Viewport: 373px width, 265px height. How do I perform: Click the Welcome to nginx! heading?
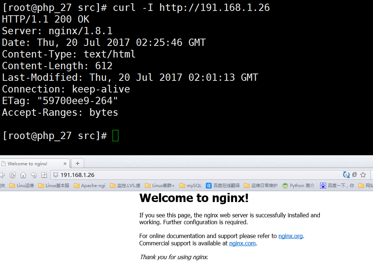tap(194, 198)
